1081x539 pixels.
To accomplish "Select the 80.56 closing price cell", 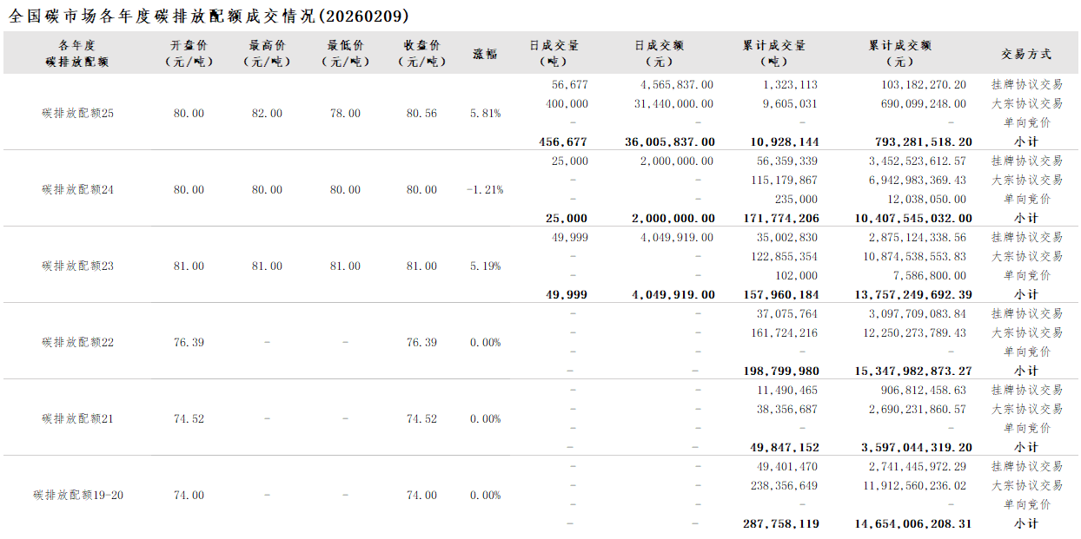I will [x=421, y=114].
